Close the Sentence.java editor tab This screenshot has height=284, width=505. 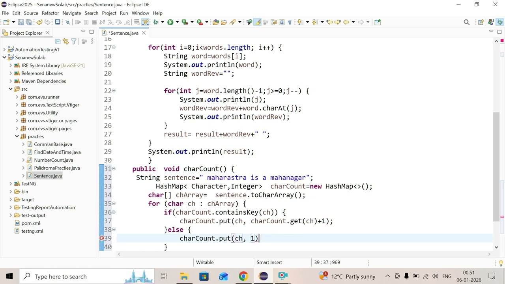144,33
